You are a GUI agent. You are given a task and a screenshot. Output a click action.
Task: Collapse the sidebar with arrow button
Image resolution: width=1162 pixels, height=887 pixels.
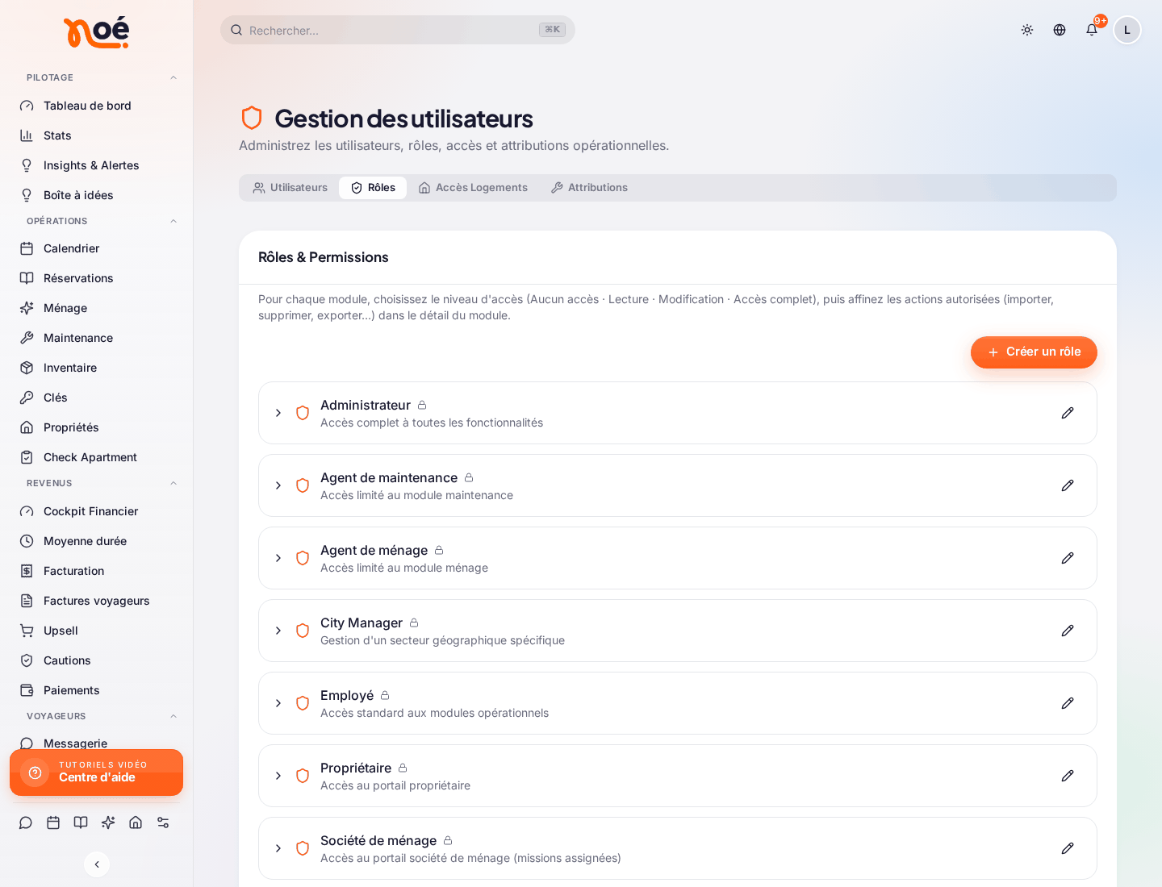[x=97, y=864]
